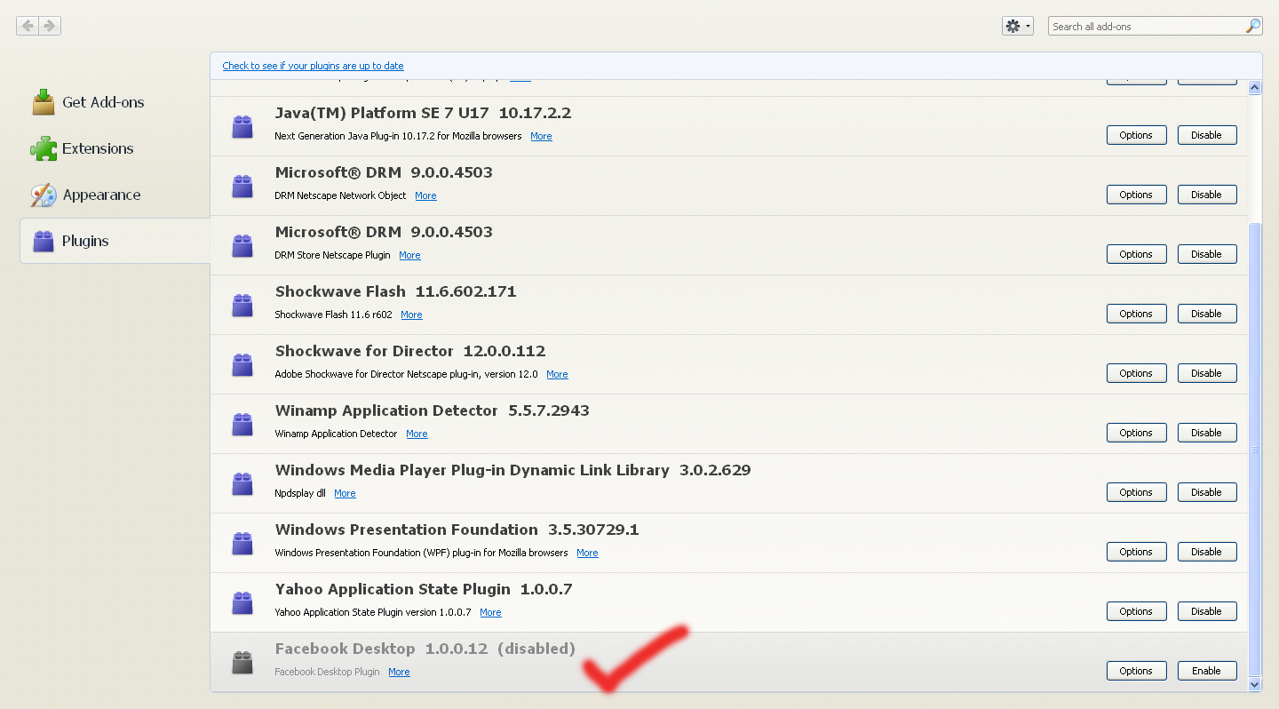Click the plugins up to date check link

coord(313,66)
